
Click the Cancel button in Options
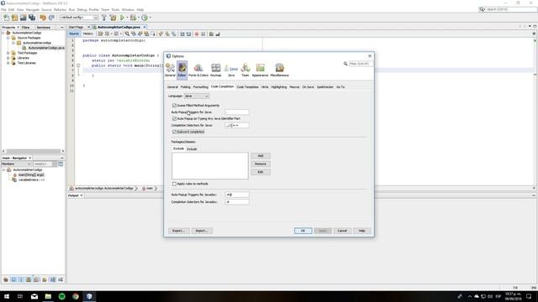[342, 231]
